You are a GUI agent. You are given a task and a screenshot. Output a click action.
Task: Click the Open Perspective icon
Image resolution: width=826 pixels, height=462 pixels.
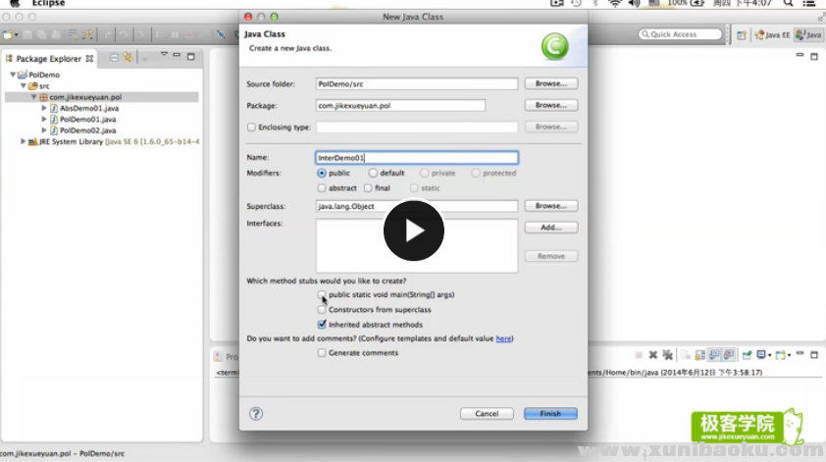742,34
